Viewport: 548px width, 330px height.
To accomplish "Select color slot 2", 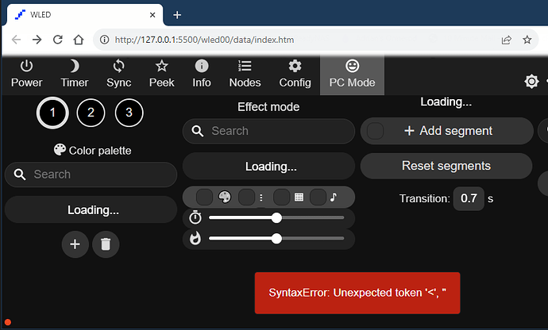I will tap(91, 113).
